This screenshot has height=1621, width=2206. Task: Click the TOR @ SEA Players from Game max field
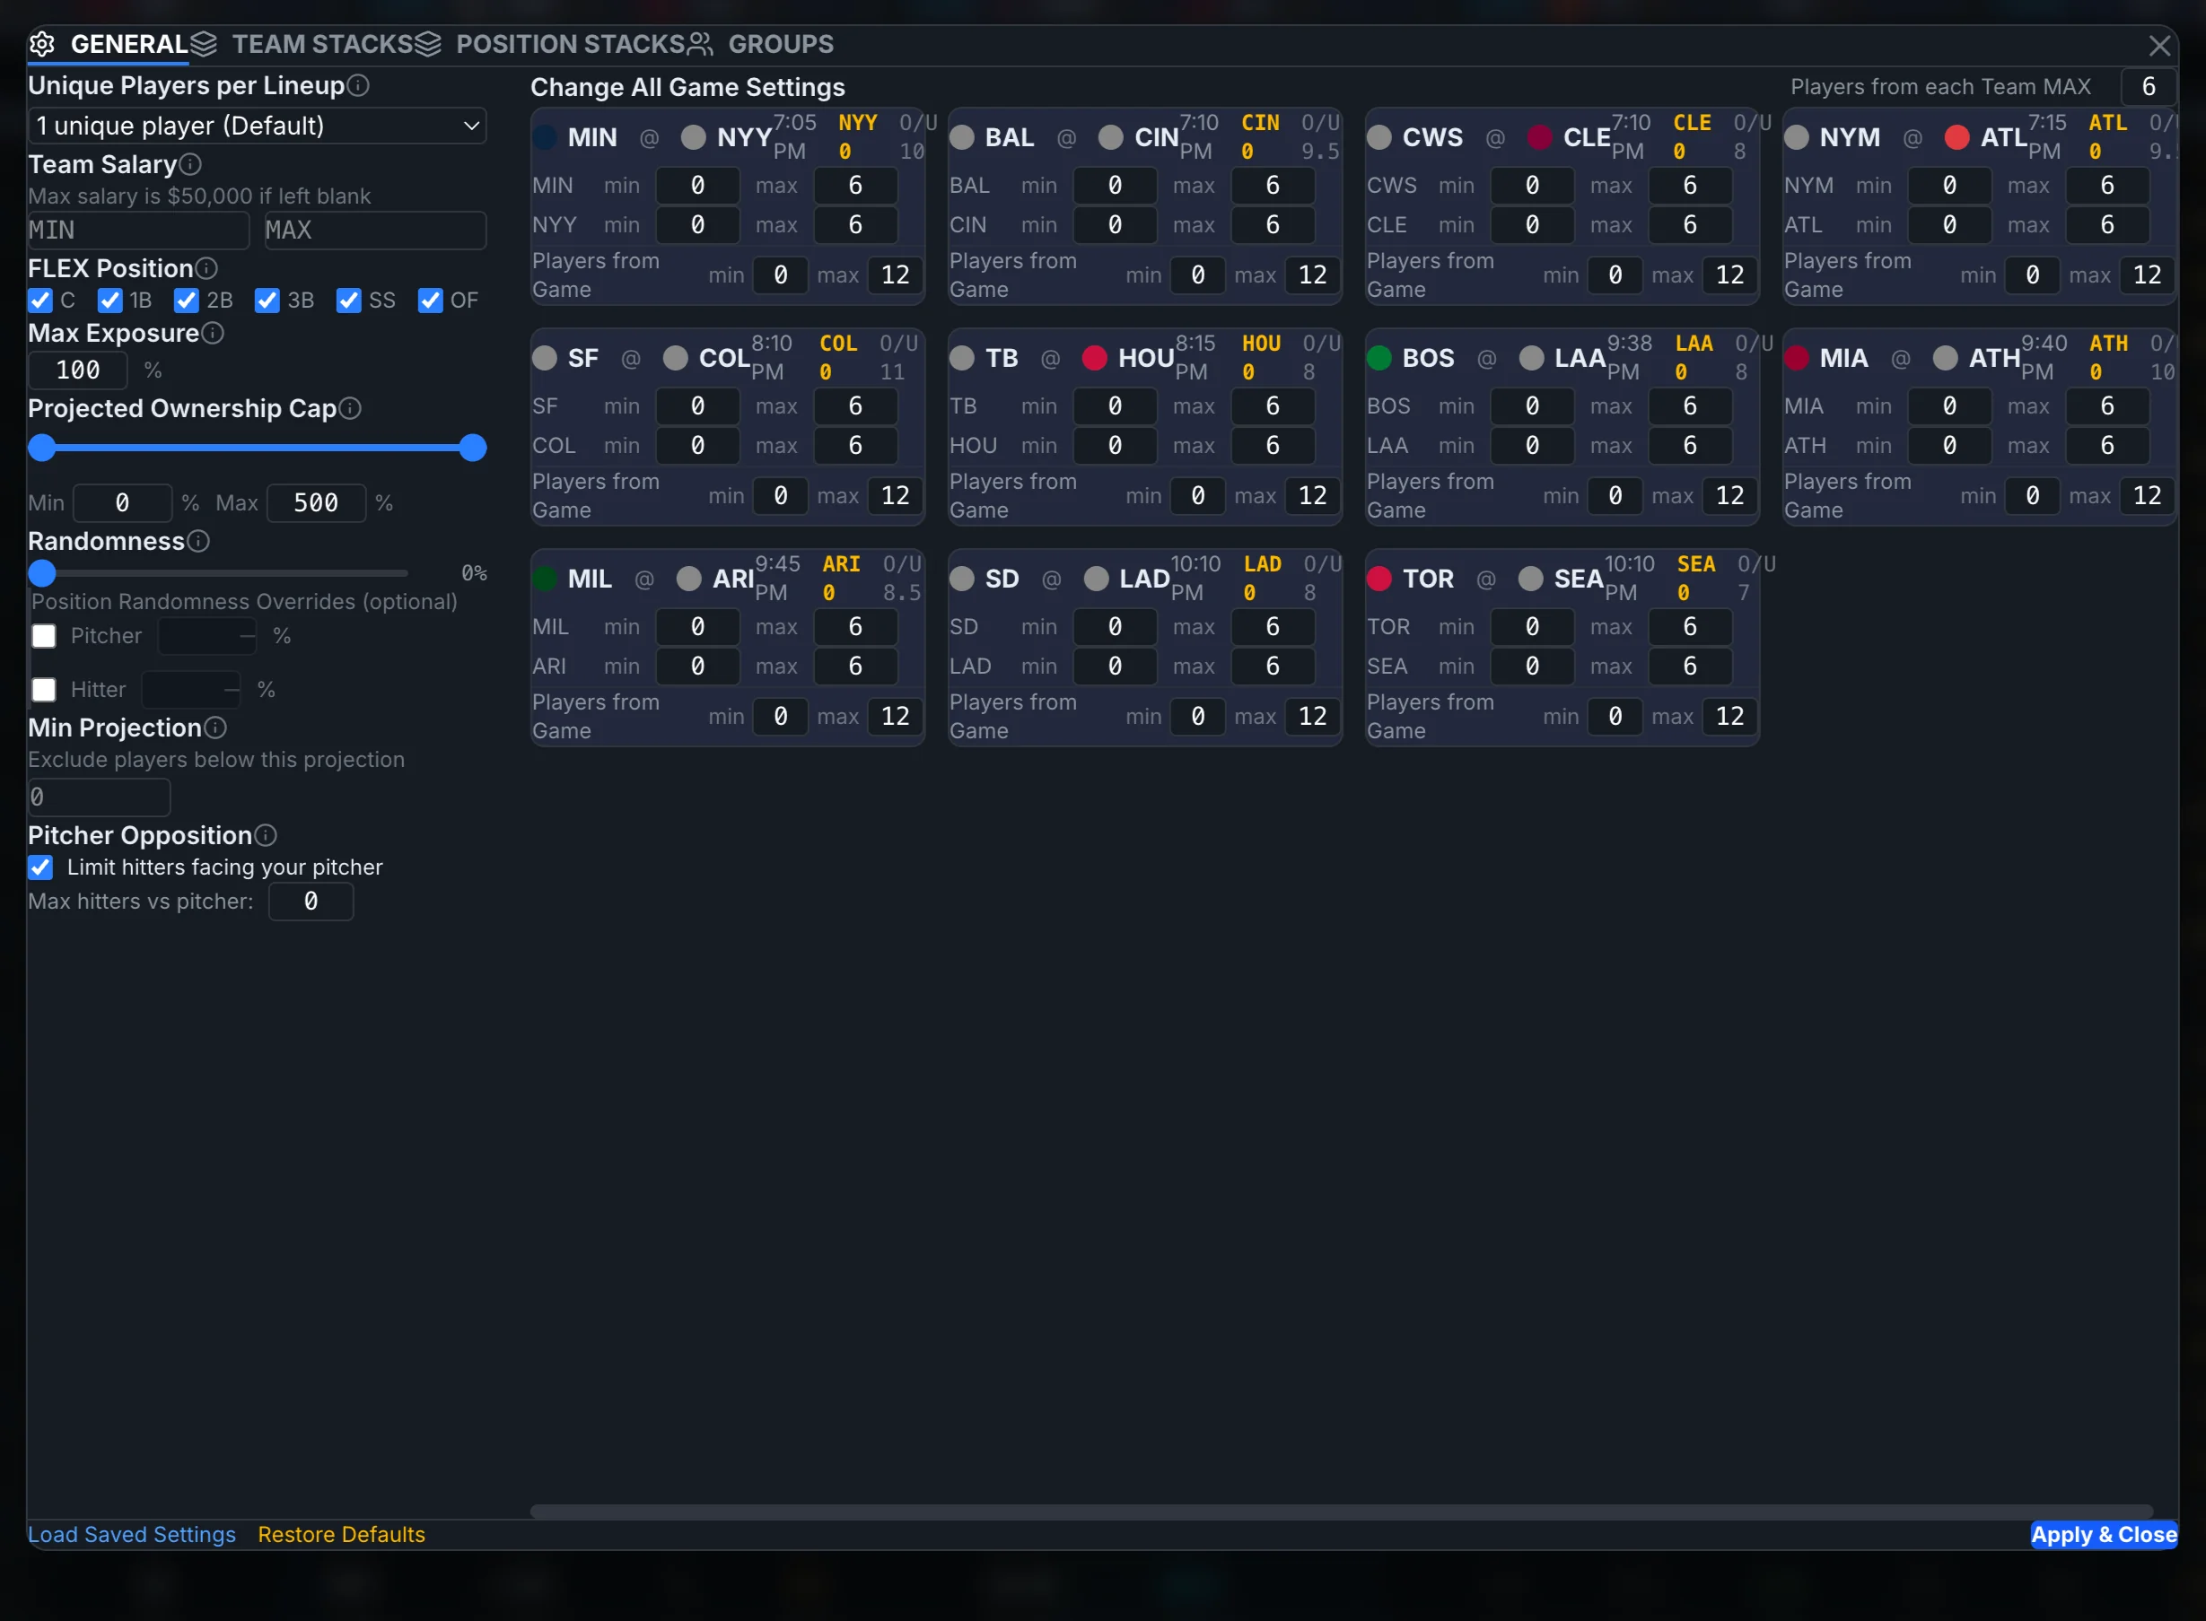click(x=1729, y=716)
